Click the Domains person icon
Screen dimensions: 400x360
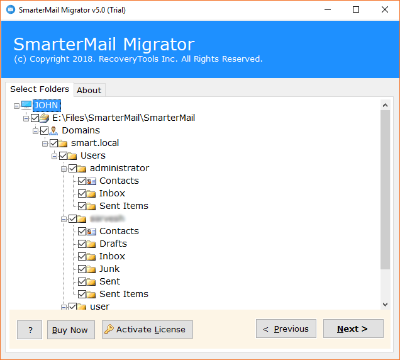click(x=53, y=130)
